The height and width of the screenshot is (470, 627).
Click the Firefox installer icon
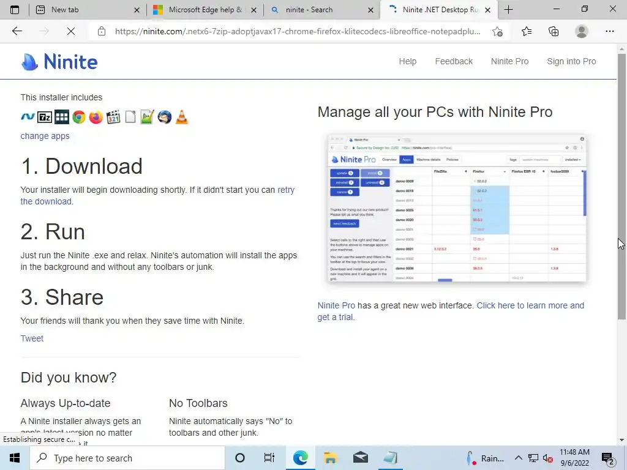coord(96,117)
